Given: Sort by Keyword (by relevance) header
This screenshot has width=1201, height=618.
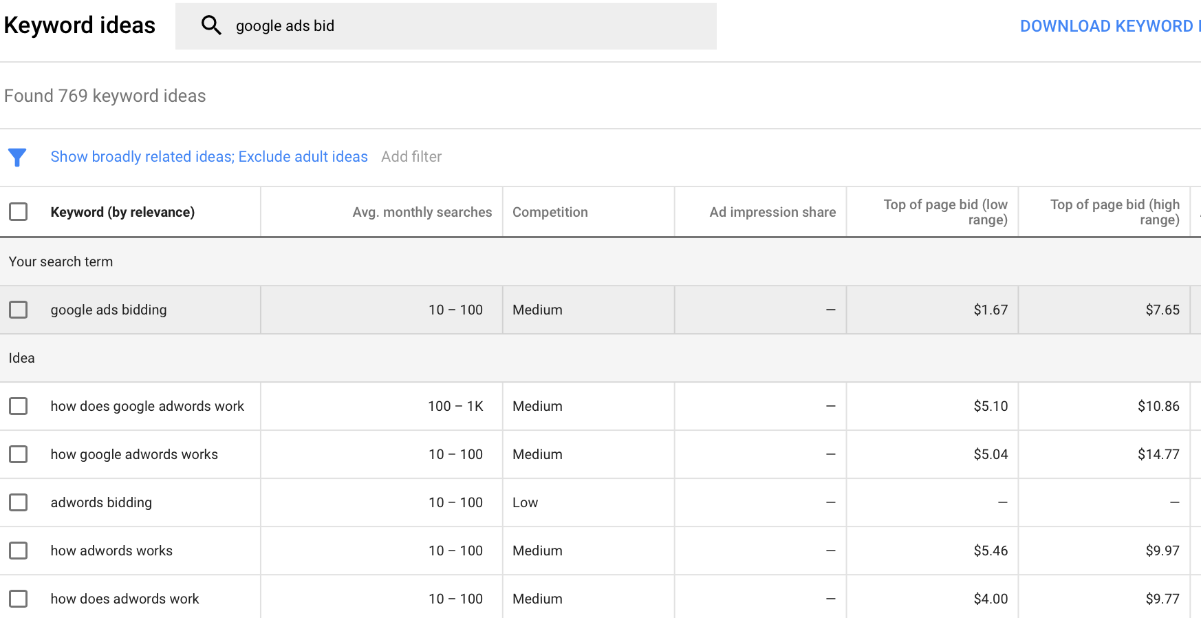Looking at the screenshot, I should click(x=122, y=212).
